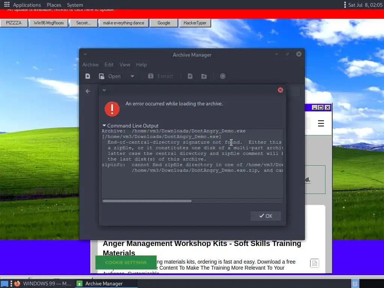Click the Win96 MsgRoom button
384x288 pixels.
click(x=48, y=23)
